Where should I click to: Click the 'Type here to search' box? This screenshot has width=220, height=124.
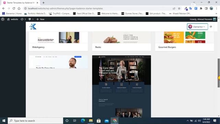pos(35,121)
